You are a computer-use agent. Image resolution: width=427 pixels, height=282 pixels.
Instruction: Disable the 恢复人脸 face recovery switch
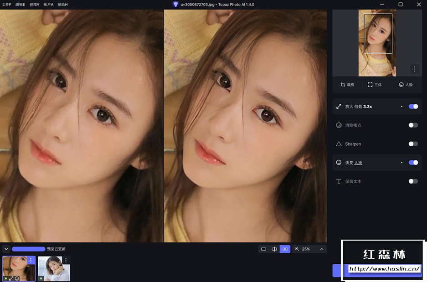[x=413, y=163]
